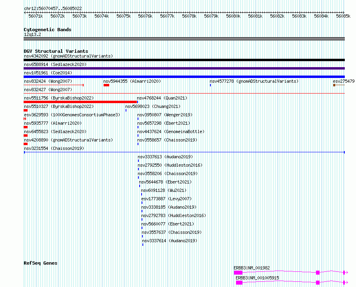Click the ERBB3|NM_001982 gene label

[x=252, y=268]
